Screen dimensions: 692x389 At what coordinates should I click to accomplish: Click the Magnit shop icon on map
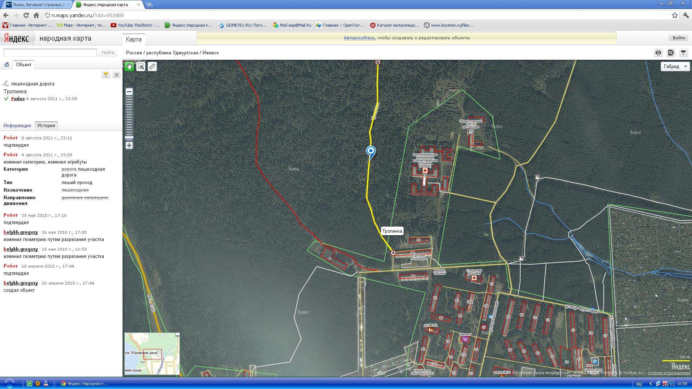click(x=465, y=339)
